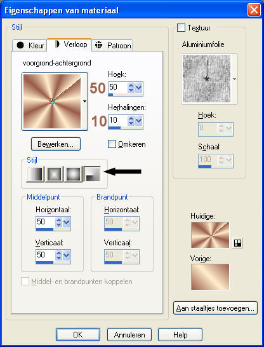Check Middel- en brandpunten koppelen

[x=25, y=282]
